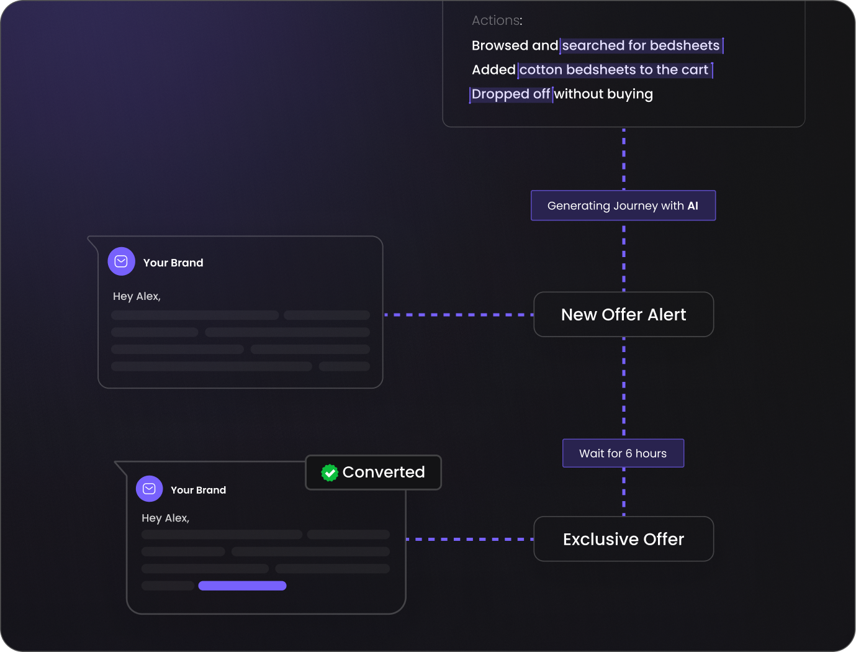The width and height of the screenshot is (856, 652).
Task: Click the mail icon in the upper message card
Action: [x=121, y=261]
